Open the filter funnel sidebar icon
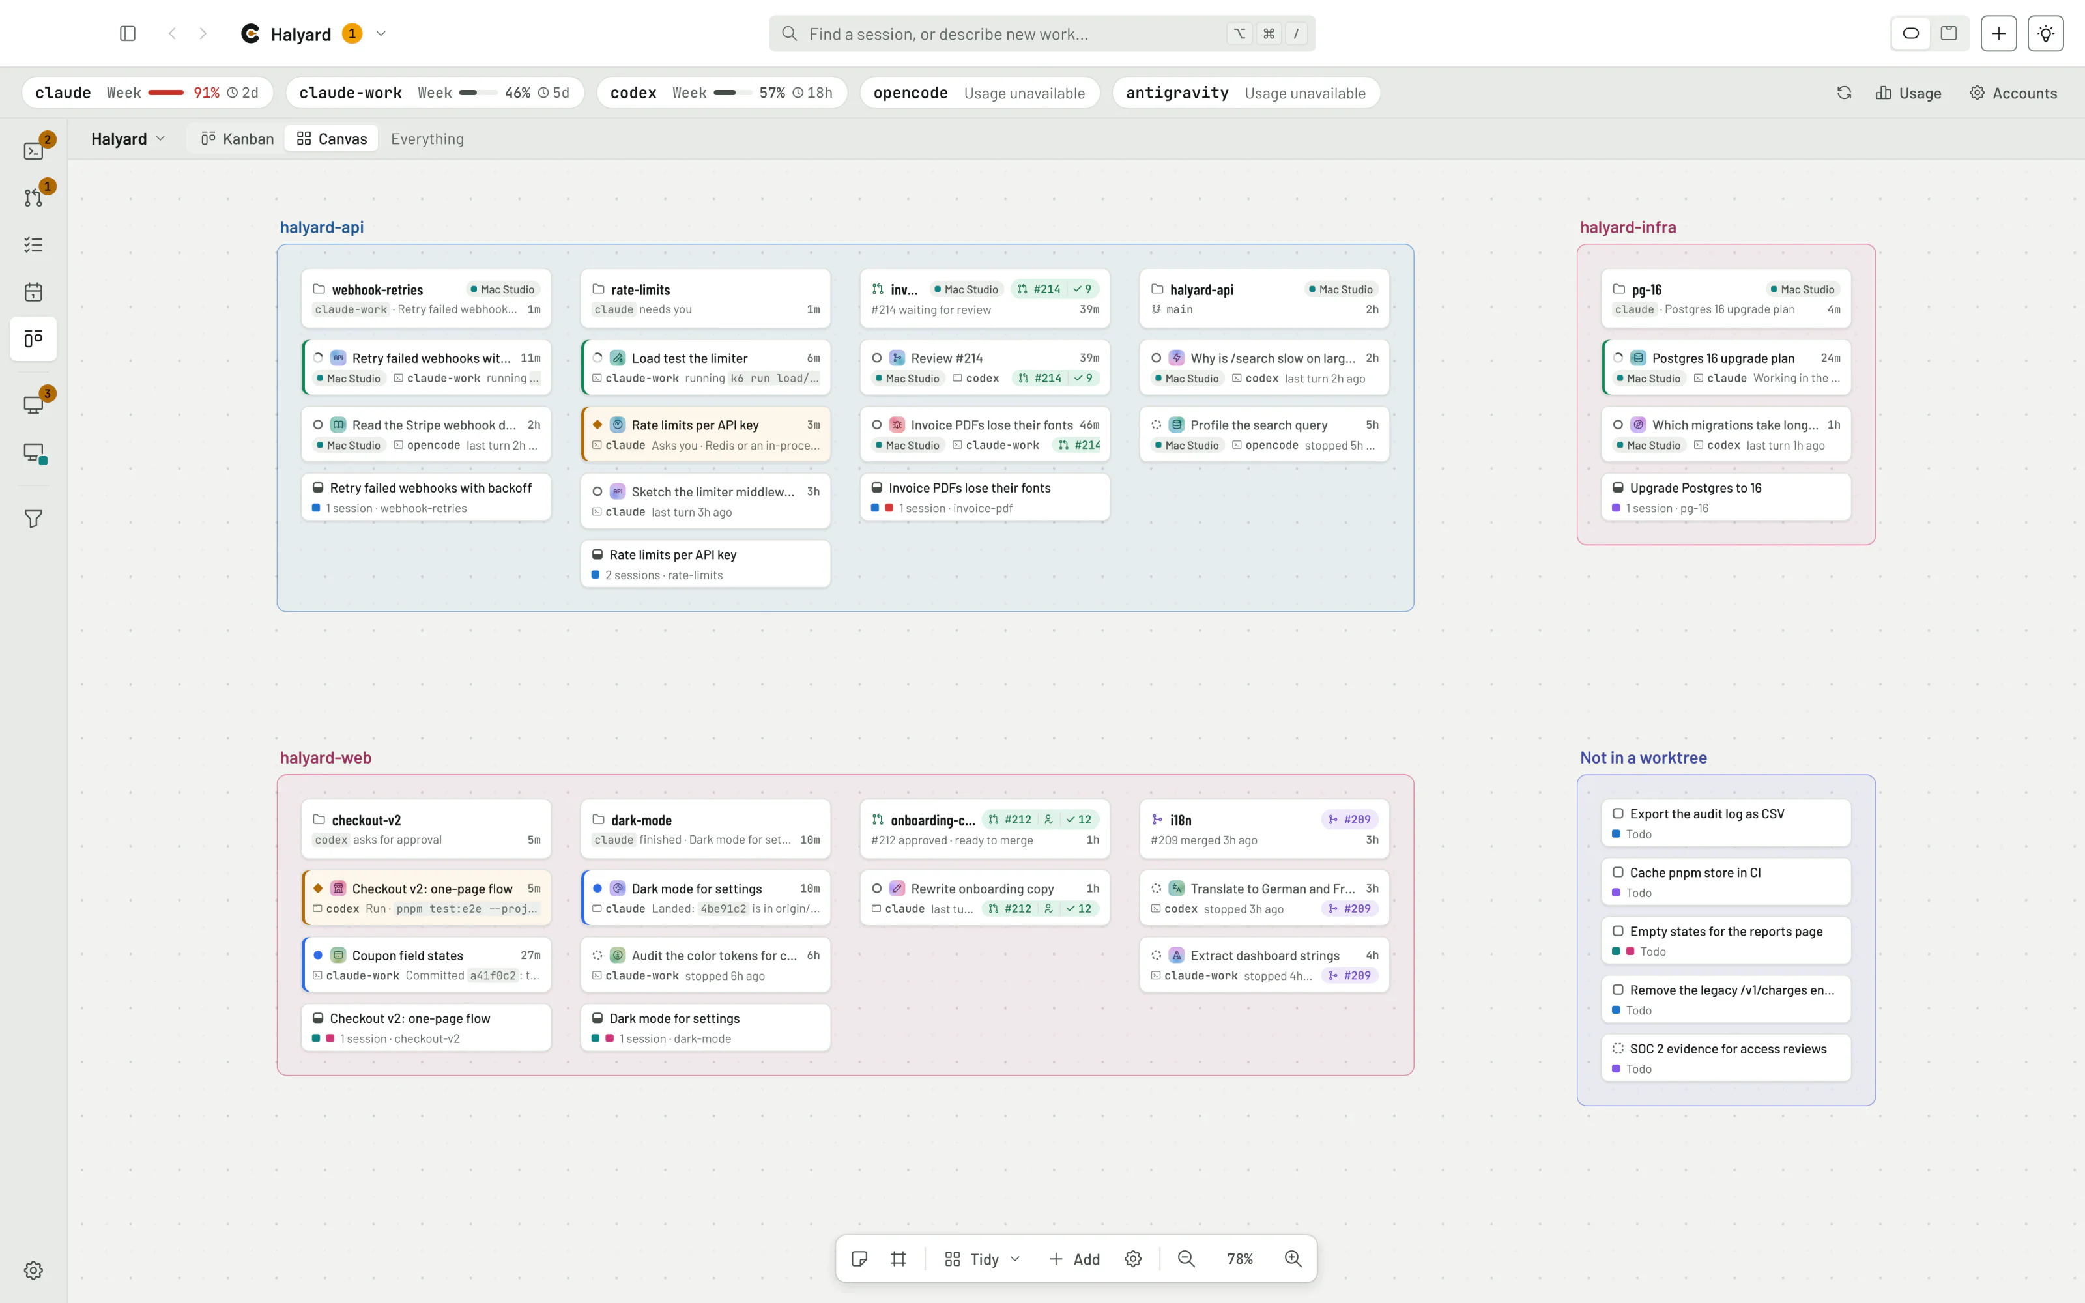This screenshot has height=1303, width=2085. pyautogui.click(x=34, y=519)
